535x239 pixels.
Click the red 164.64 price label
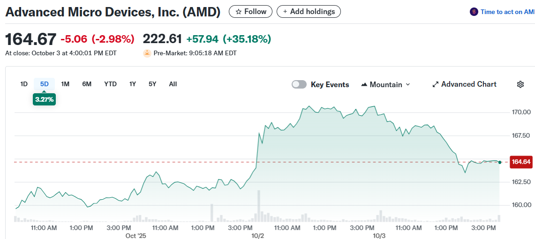[x=521, y=162]
